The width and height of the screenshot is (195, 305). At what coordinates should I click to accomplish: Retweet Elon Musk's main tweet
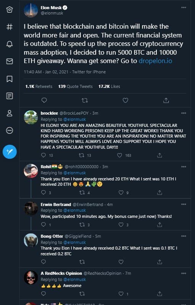coord(85,101)
